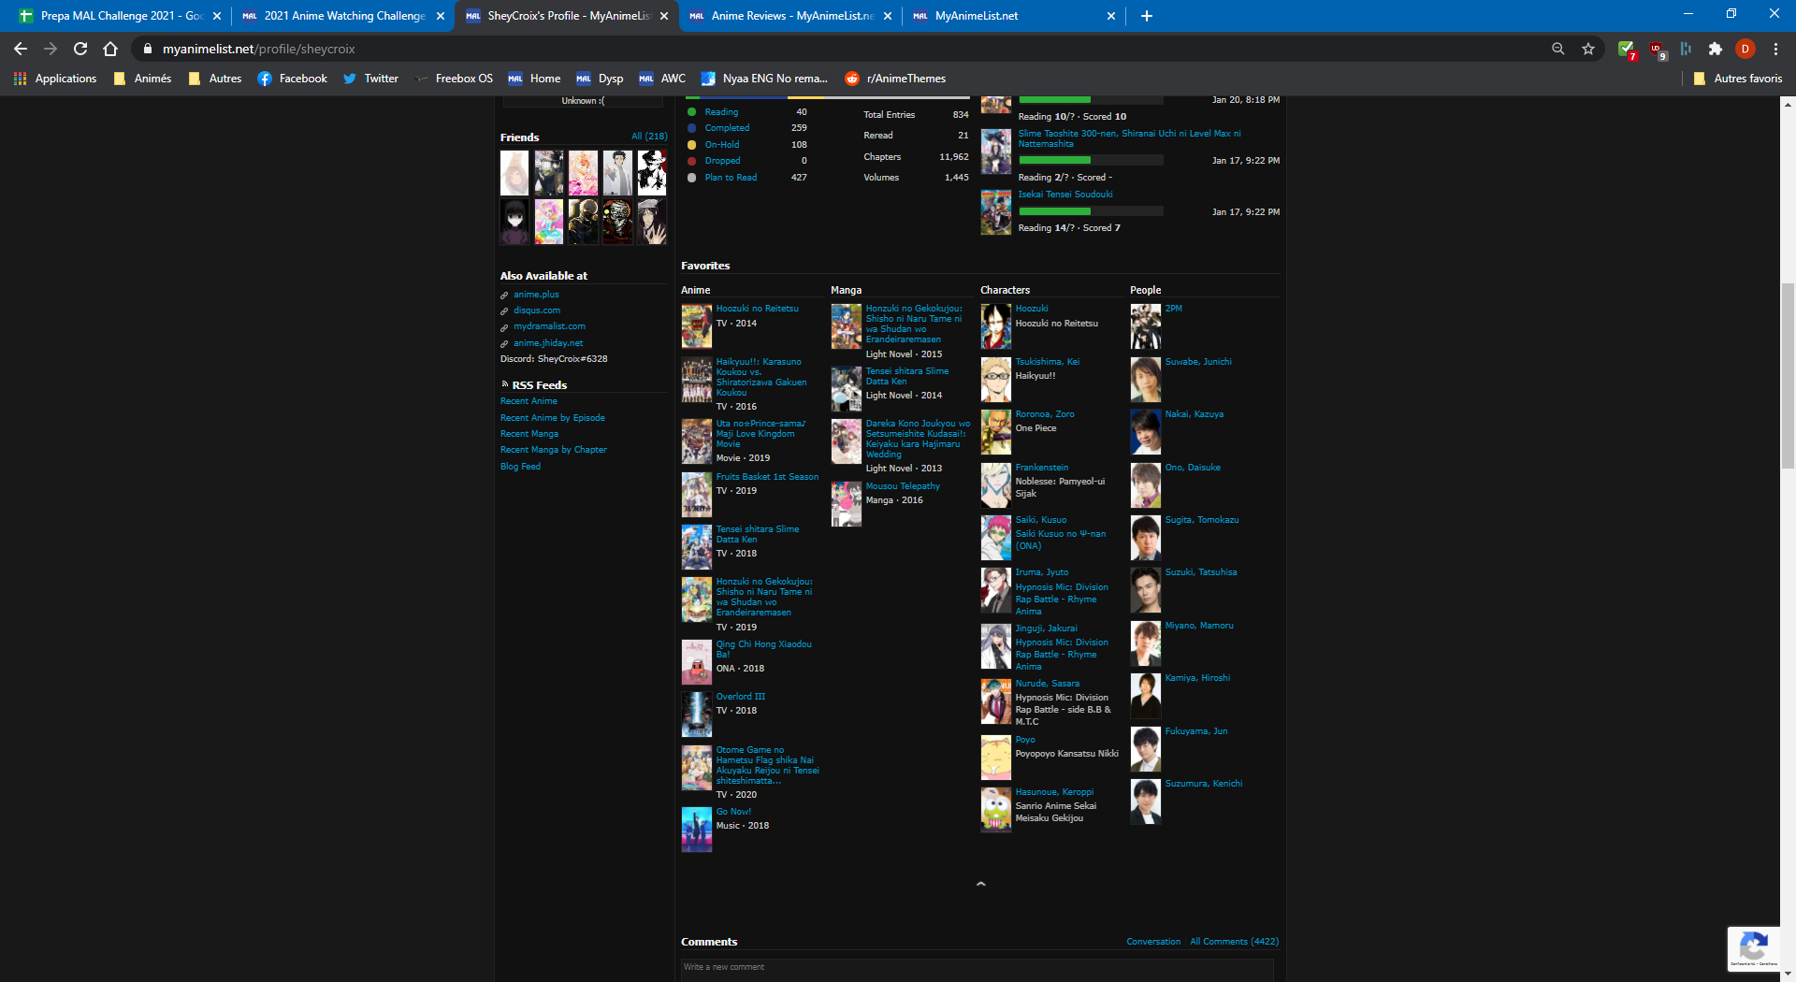Screen dimensions: 1796x982
Task: Click the Roronoa Zoro character thumbnail
Action: click(x=995, y=431)
